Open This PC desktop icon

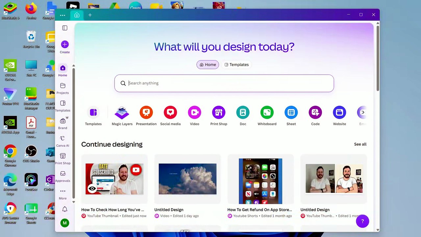(31, 68)
